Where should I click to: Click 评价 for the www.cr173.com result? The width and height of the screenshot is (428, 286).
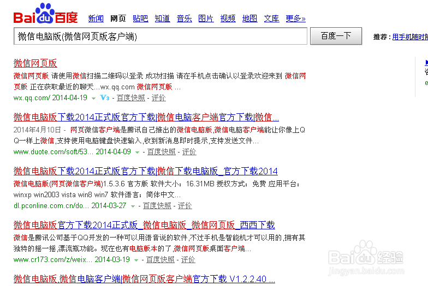(x=188, y=259)
